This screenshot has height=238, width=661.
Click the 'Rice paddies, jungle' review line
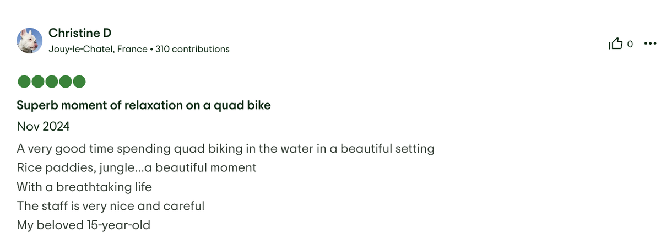[137, 167]
